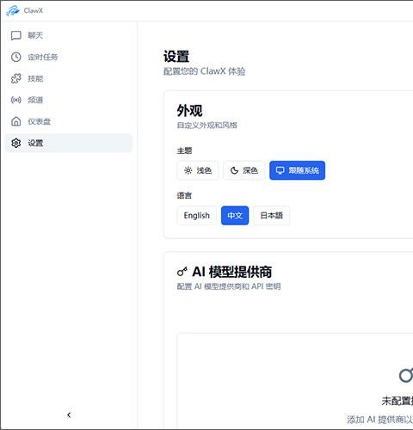Click the gear settings icon
Screen dimensions: 413x430
coord(16,143)
